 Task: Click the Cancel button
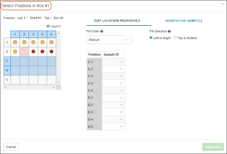(11, 147)
